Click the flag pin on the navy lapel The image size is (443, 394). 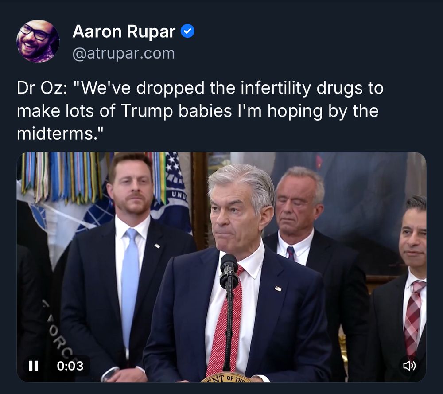coord(278,289)
